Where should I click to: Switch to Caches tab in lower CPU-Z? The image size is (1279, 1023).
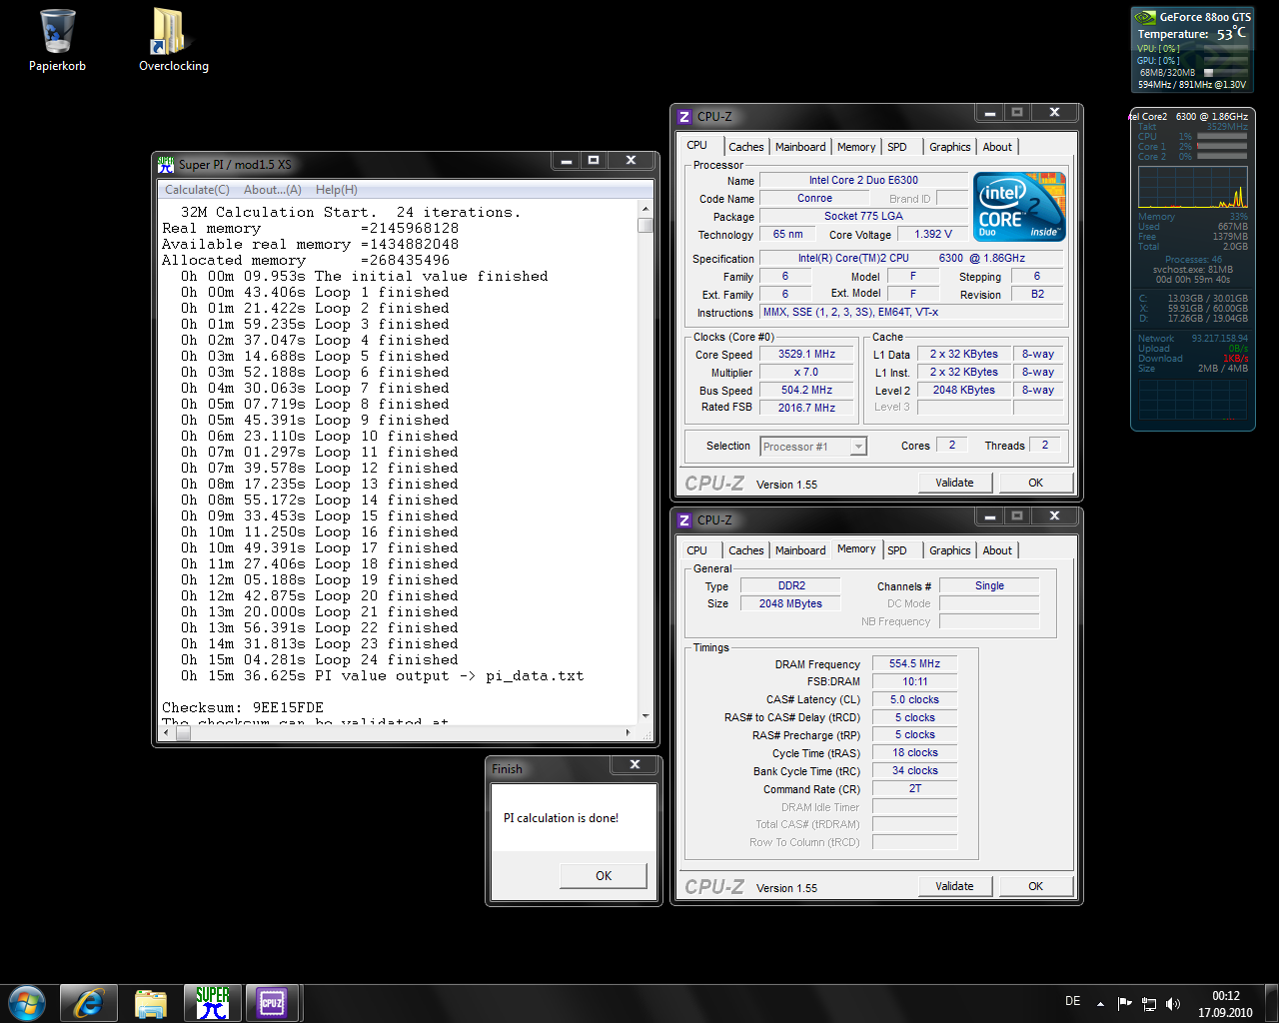(x=745, y=550)
